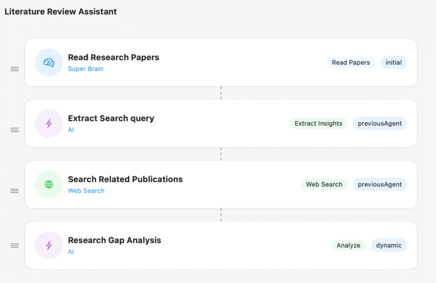Toggle the initial badge on Read Research Papers
Image resolution: width=437 pixels, height=283 pixels.
(393, 62)
